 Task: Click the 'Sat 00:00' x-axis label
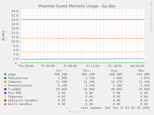click(137, 66)
